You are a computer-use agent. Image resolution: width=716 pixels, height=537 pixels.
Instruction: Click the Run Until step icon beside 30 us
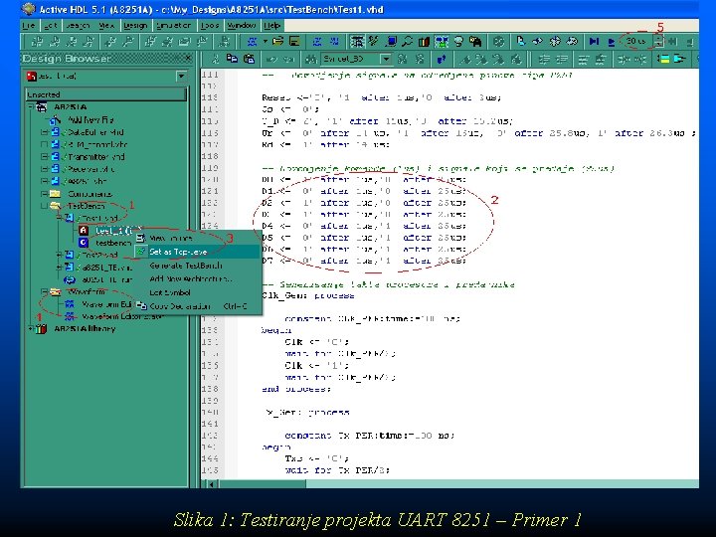pos(594,42)
